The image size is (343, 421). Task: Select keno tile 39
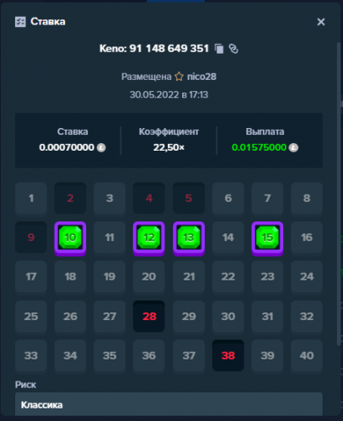pyautogui.click(x=267, y=356)
